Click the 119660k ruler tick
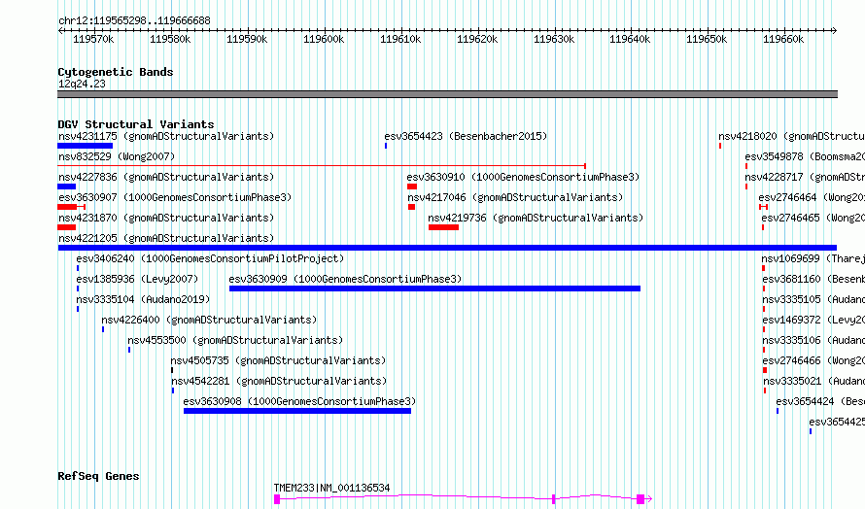The width and height of the screenshot is (865, 509). coord(783,39)
